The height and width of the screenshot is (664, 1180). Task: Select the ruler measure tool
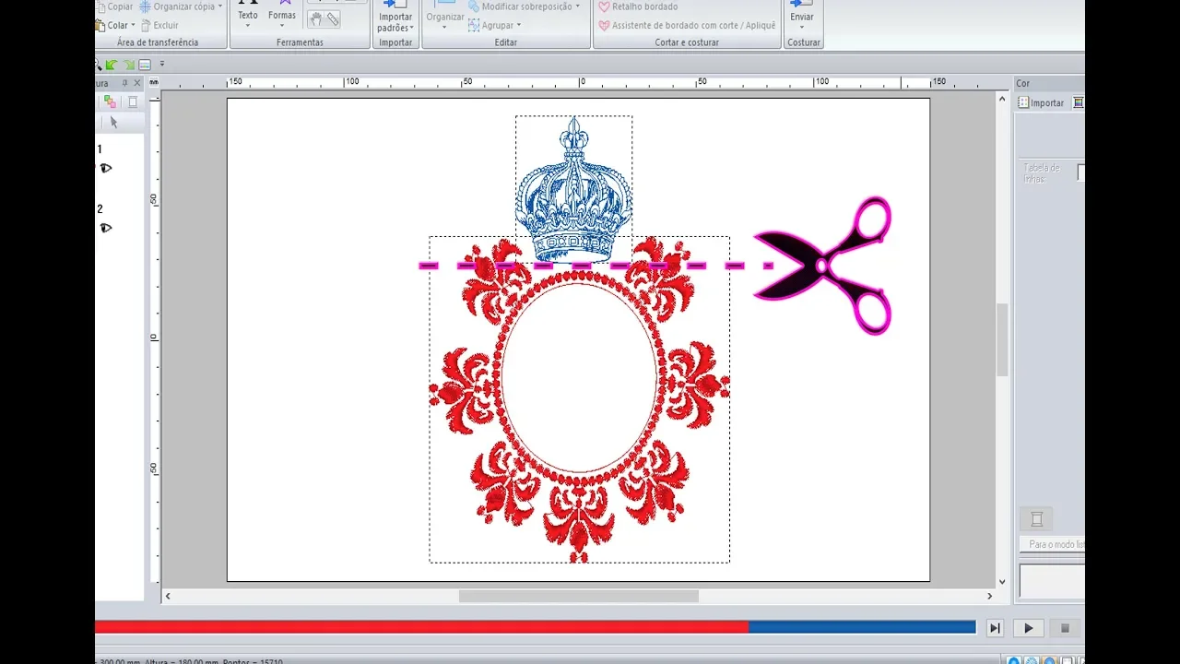click(x=333, y=18)
